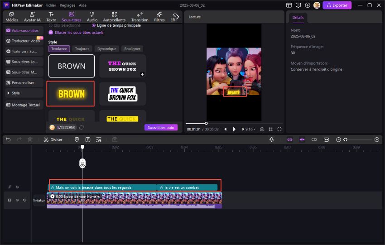Open the Avatar IA tool

[32, 17]
